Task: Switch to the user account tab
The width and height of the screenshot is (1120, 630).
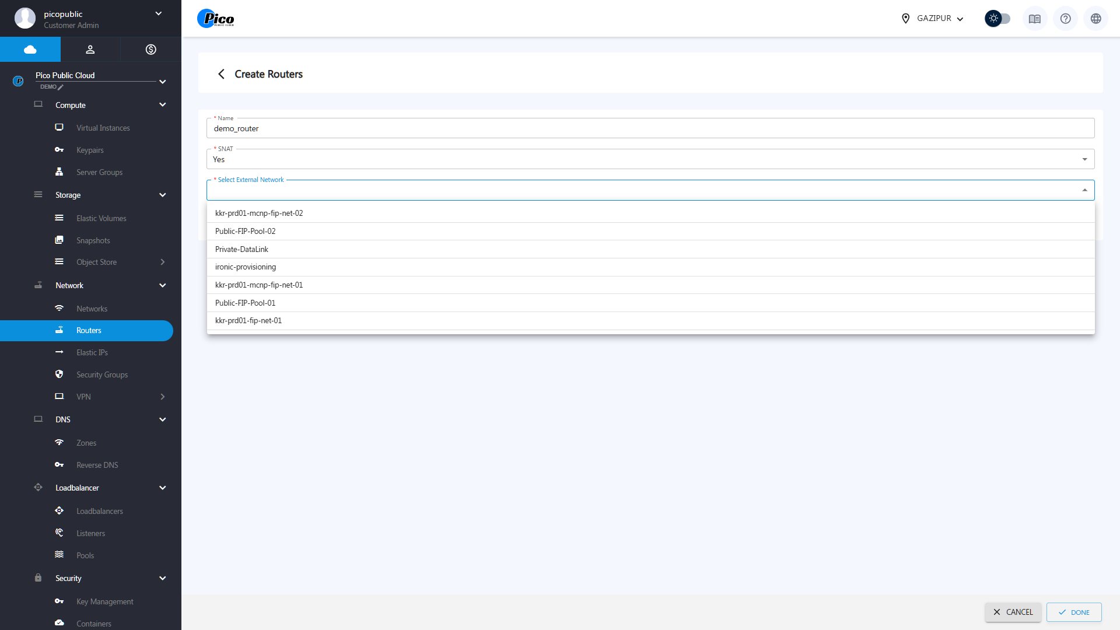Action: pyautogui.click(x=90, y=50)
